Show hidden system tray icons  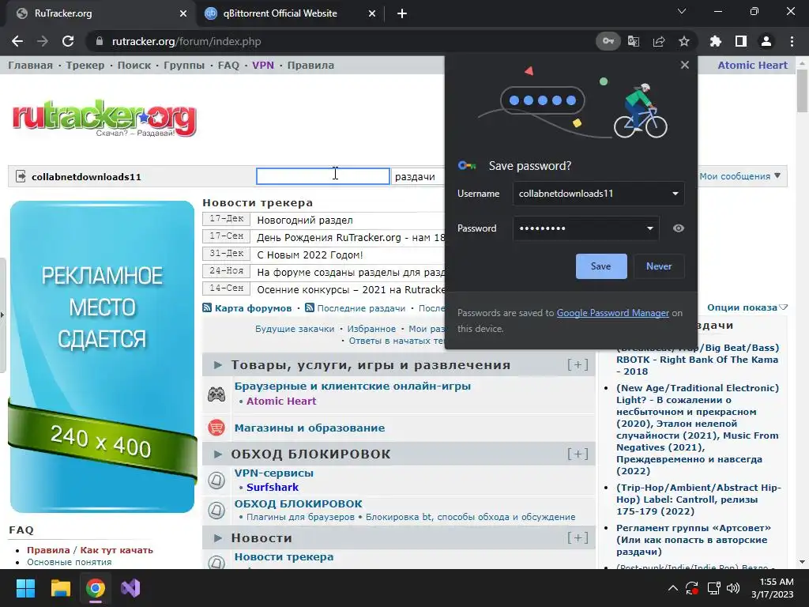(x=673, y=588)
